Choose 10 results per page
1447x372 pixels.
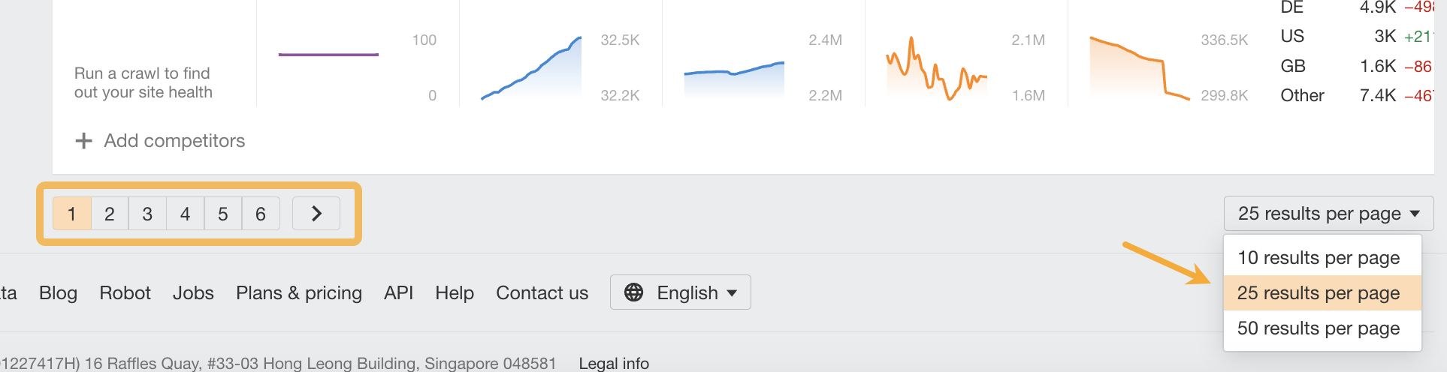(1319, 258)
